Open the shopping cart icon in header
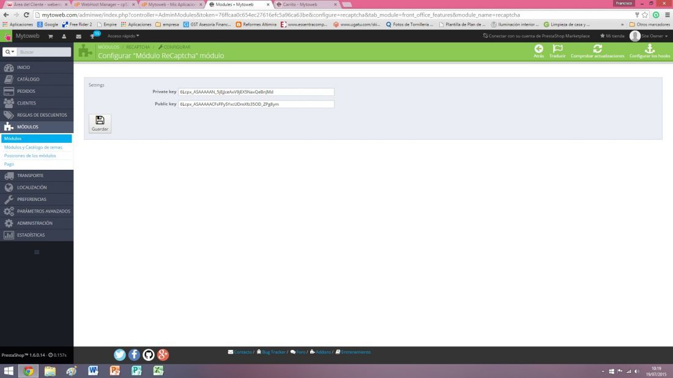 (51, 37)
